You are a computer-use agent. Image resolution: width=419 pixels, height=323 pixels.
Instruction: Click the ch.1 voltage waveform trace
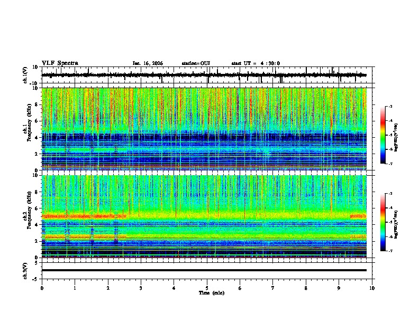click(204, 75)
